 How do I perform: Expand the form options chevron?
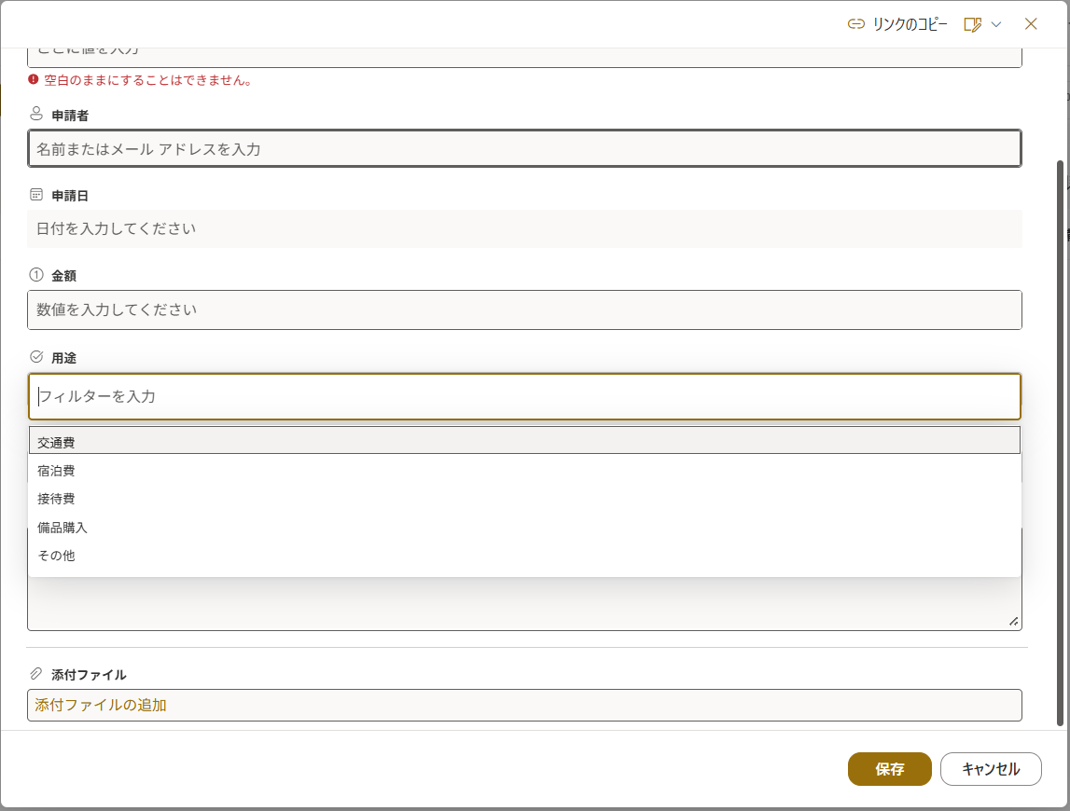[996, 24]
